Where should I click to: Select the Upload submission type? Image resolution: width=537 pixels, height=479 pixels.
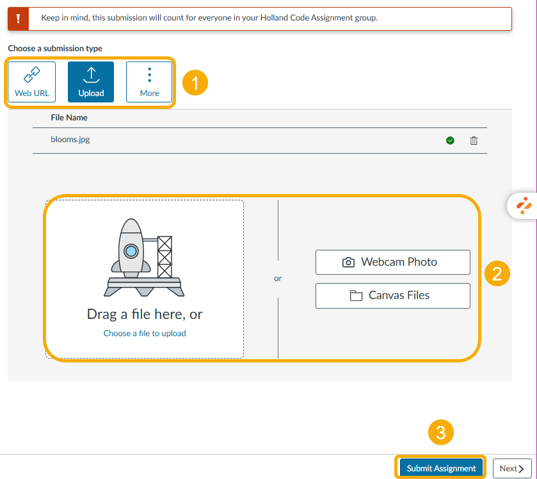pyautogui.click(x=91, y=82)
